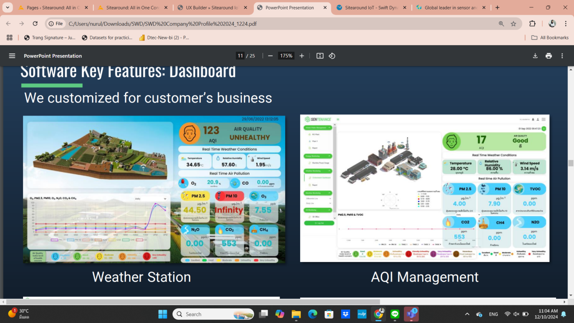The width and height of the screenshot is (574, 323).
Task: Click the 175% zoom level indicator
Action: point(286,55)
